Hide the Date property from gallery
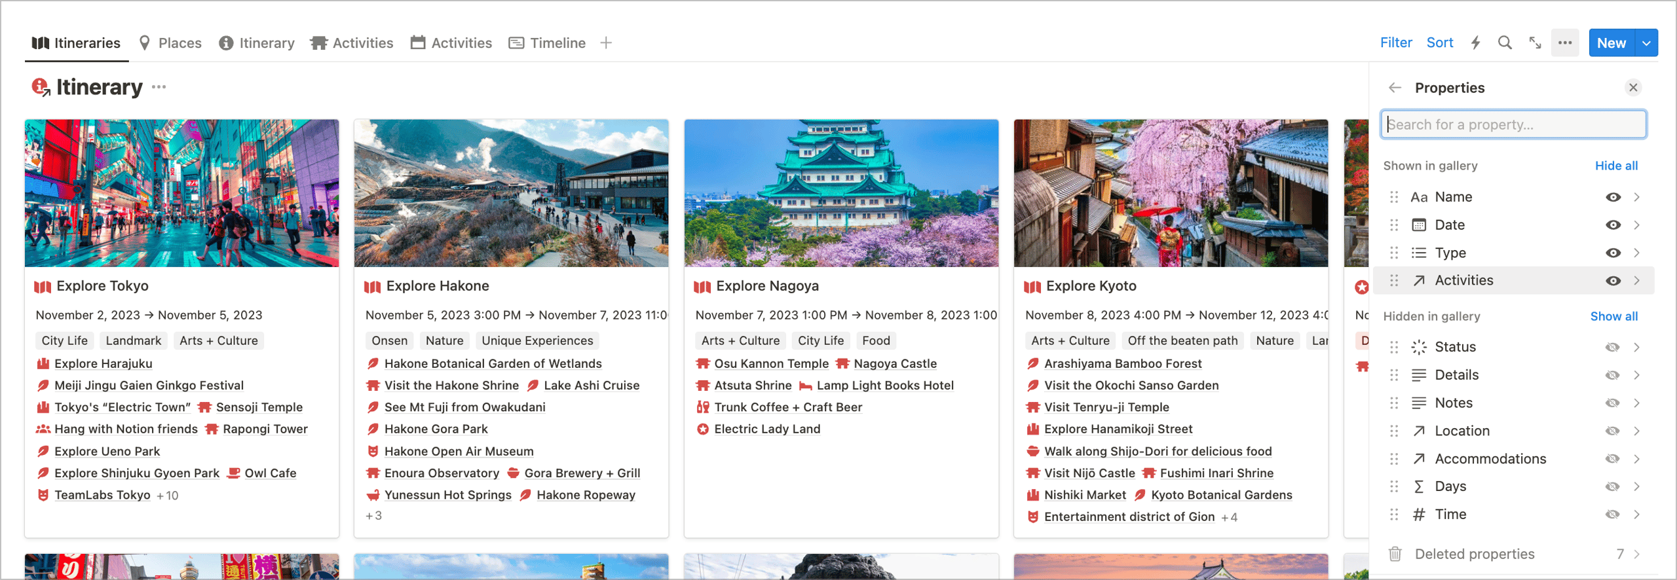This screenshot has width=1677, height=580. pos(1613,225)
